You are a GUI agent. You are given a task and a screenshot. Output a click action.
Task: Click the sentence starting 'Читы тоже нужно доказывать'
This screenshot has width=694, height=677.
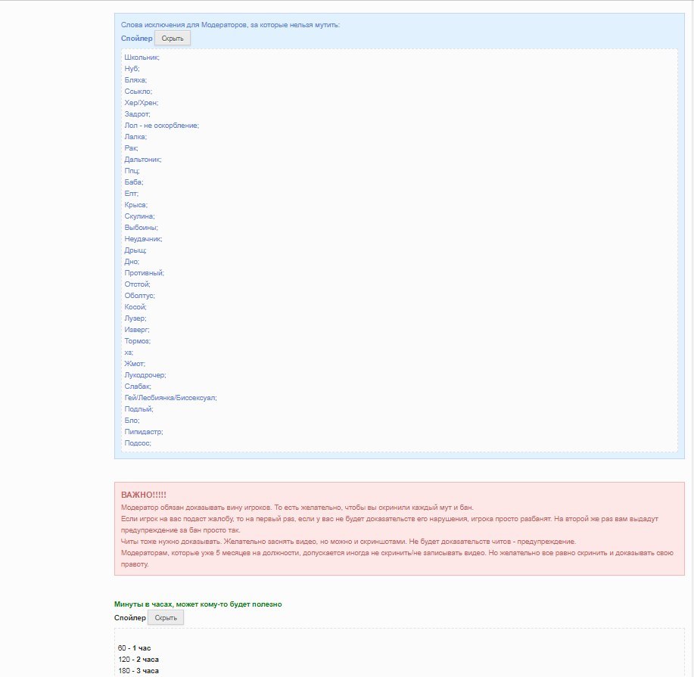click(348, 542)
